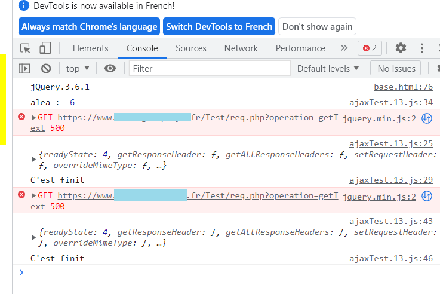The height and width of the screenshot is (294, 440).
Task: Open the ajaxTest.13.js:34 source link
Action: pyautogui.click(x=391, y=102)
